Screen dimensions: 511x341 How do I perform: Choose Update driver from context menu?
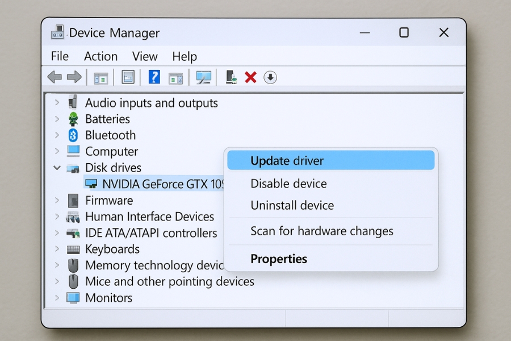tap(287, 161)
